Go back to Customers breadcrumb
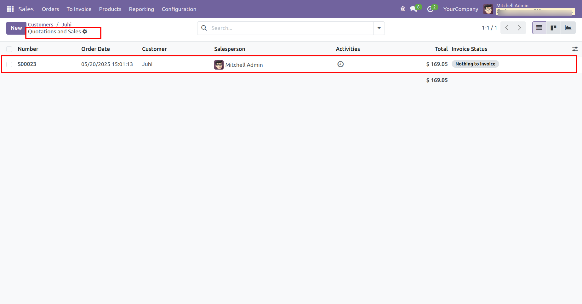This screenshot has height=304, width=582. 41,24
